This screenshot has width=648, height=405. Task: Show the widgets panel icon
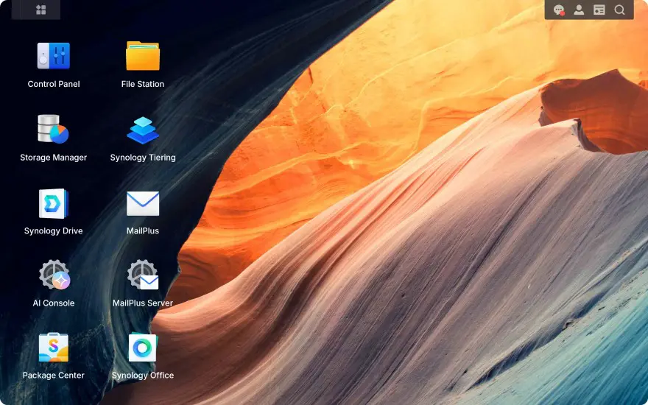pyautogui.click(x=599, y=10)
